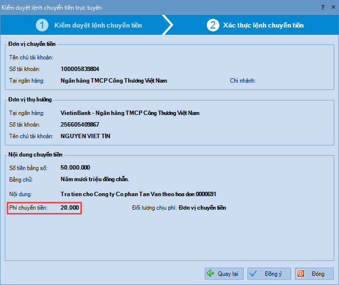The height and width of the screenshot is (285, 339).
Task: Click the step 1 circle number icon
Action: [42, 25]
